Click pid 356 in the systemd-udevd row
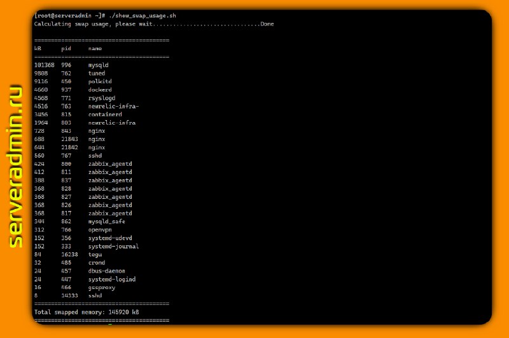This screenshot has width=509, height=338. pyautogui.click(x=66, y=238)
